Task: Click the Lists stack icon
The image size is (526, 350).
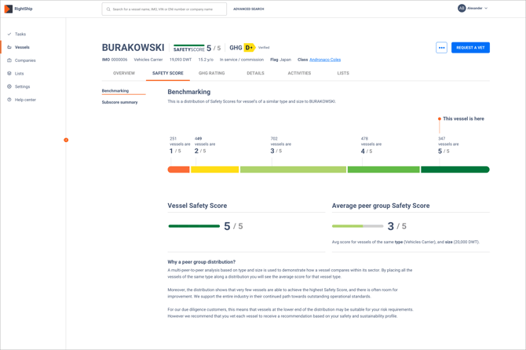Action: 9,74
